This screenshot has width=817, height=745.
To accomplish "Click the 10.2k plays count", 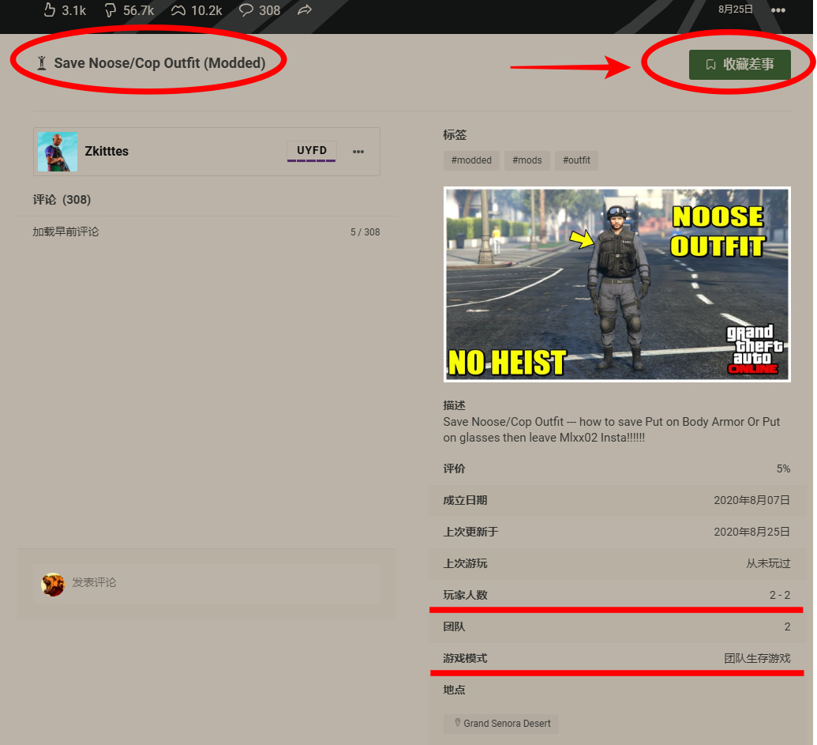I will (206, 10).
